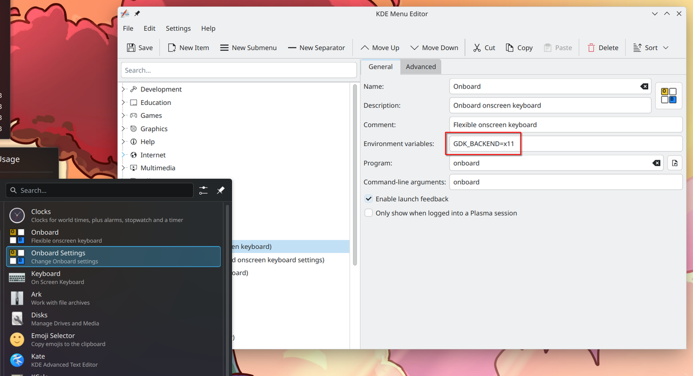Copy the selected menu entry
This screenshot has height=376, width=693.
coord(519,48)
